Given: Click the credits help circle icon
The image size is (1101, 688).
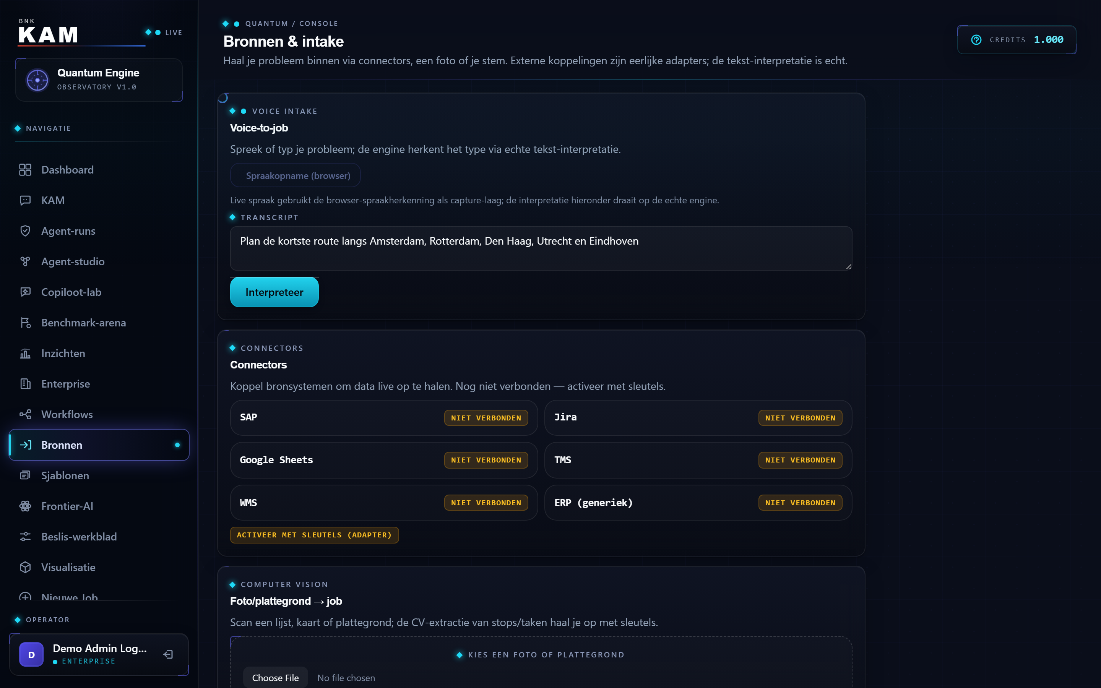Looking at the screenshot, I should coord(976,40).
